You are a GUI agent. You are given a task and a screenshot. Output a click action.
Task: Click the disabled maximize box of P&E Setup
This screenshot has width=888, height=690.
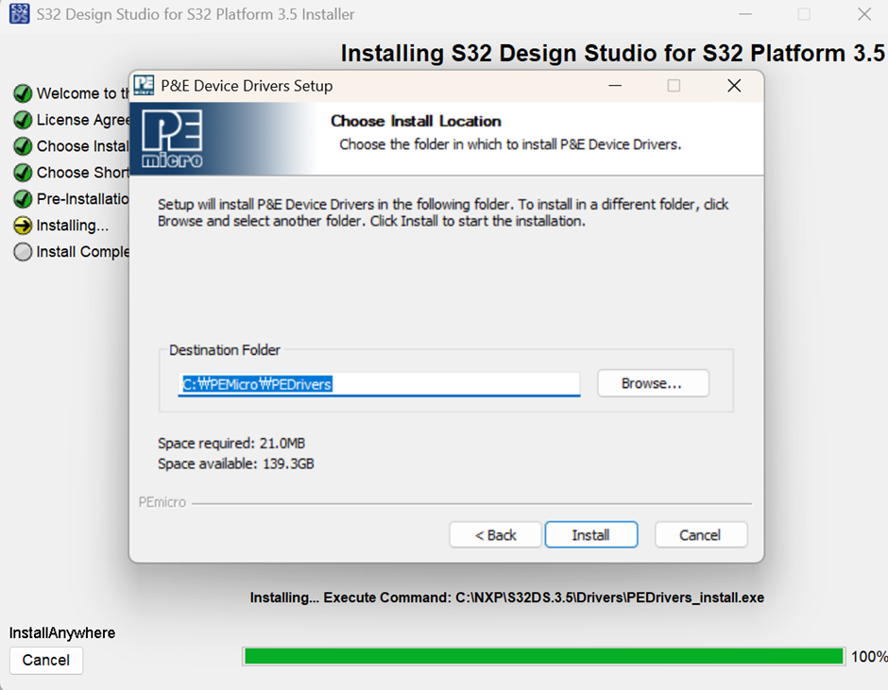(674, 86)
